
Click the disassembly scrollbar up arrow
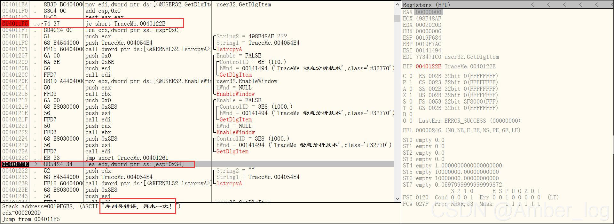(x=398, y=4)
